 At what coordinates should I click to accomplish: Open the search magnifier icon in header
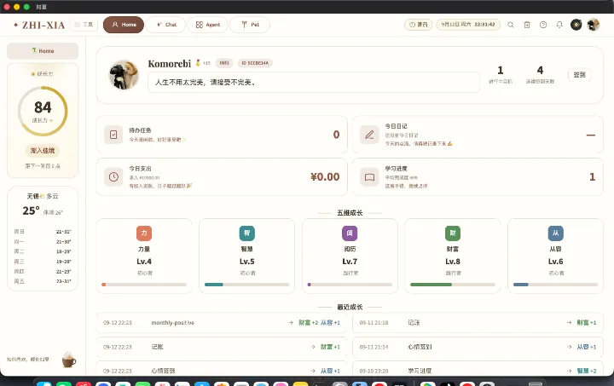[x=511, y=25]
